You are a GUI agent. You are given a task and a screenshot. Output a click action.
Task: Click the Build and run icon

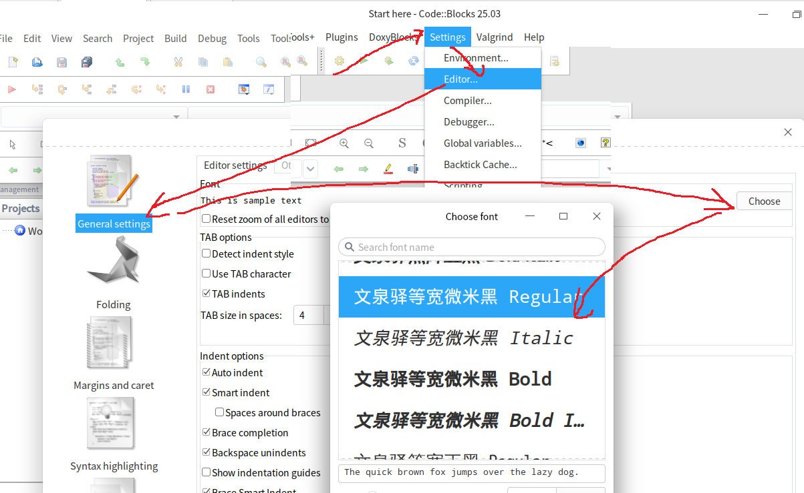tap(388, 61)
